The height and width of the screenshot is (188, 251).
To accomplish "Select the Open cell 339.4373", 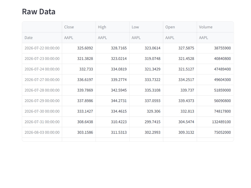I will click(180, 101).
